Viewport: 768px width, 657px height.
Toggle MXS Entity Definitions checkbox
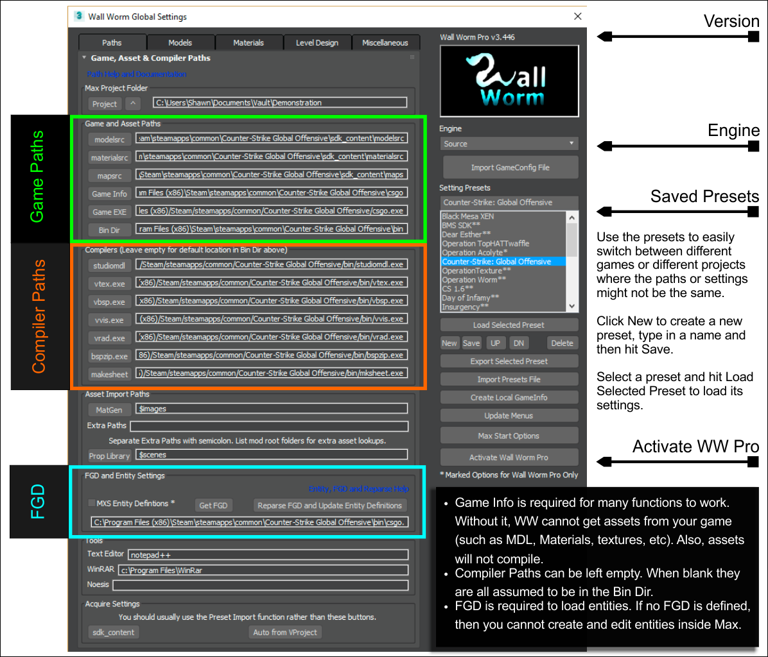click(x=92, y=503)
